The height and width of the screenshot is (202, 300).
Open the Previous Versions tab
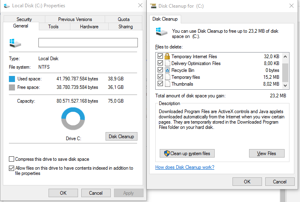point(75,19)
